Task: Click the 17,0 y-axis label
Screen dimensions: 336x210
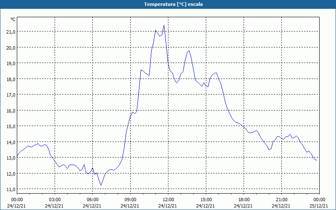Action: tap(11, 95)
